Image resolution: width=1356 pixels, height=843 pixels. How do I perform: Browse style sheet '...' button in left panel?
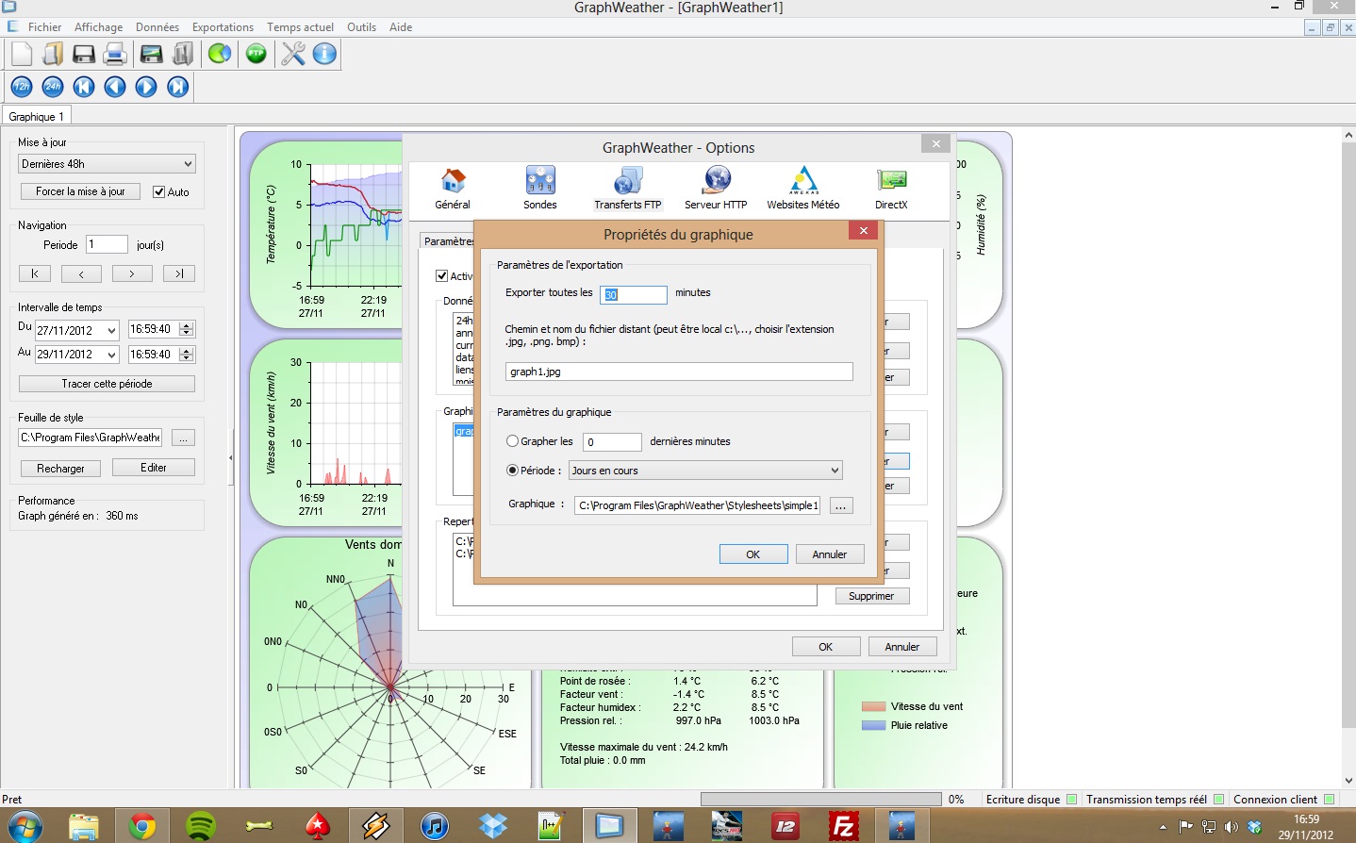tap(184, 438)
